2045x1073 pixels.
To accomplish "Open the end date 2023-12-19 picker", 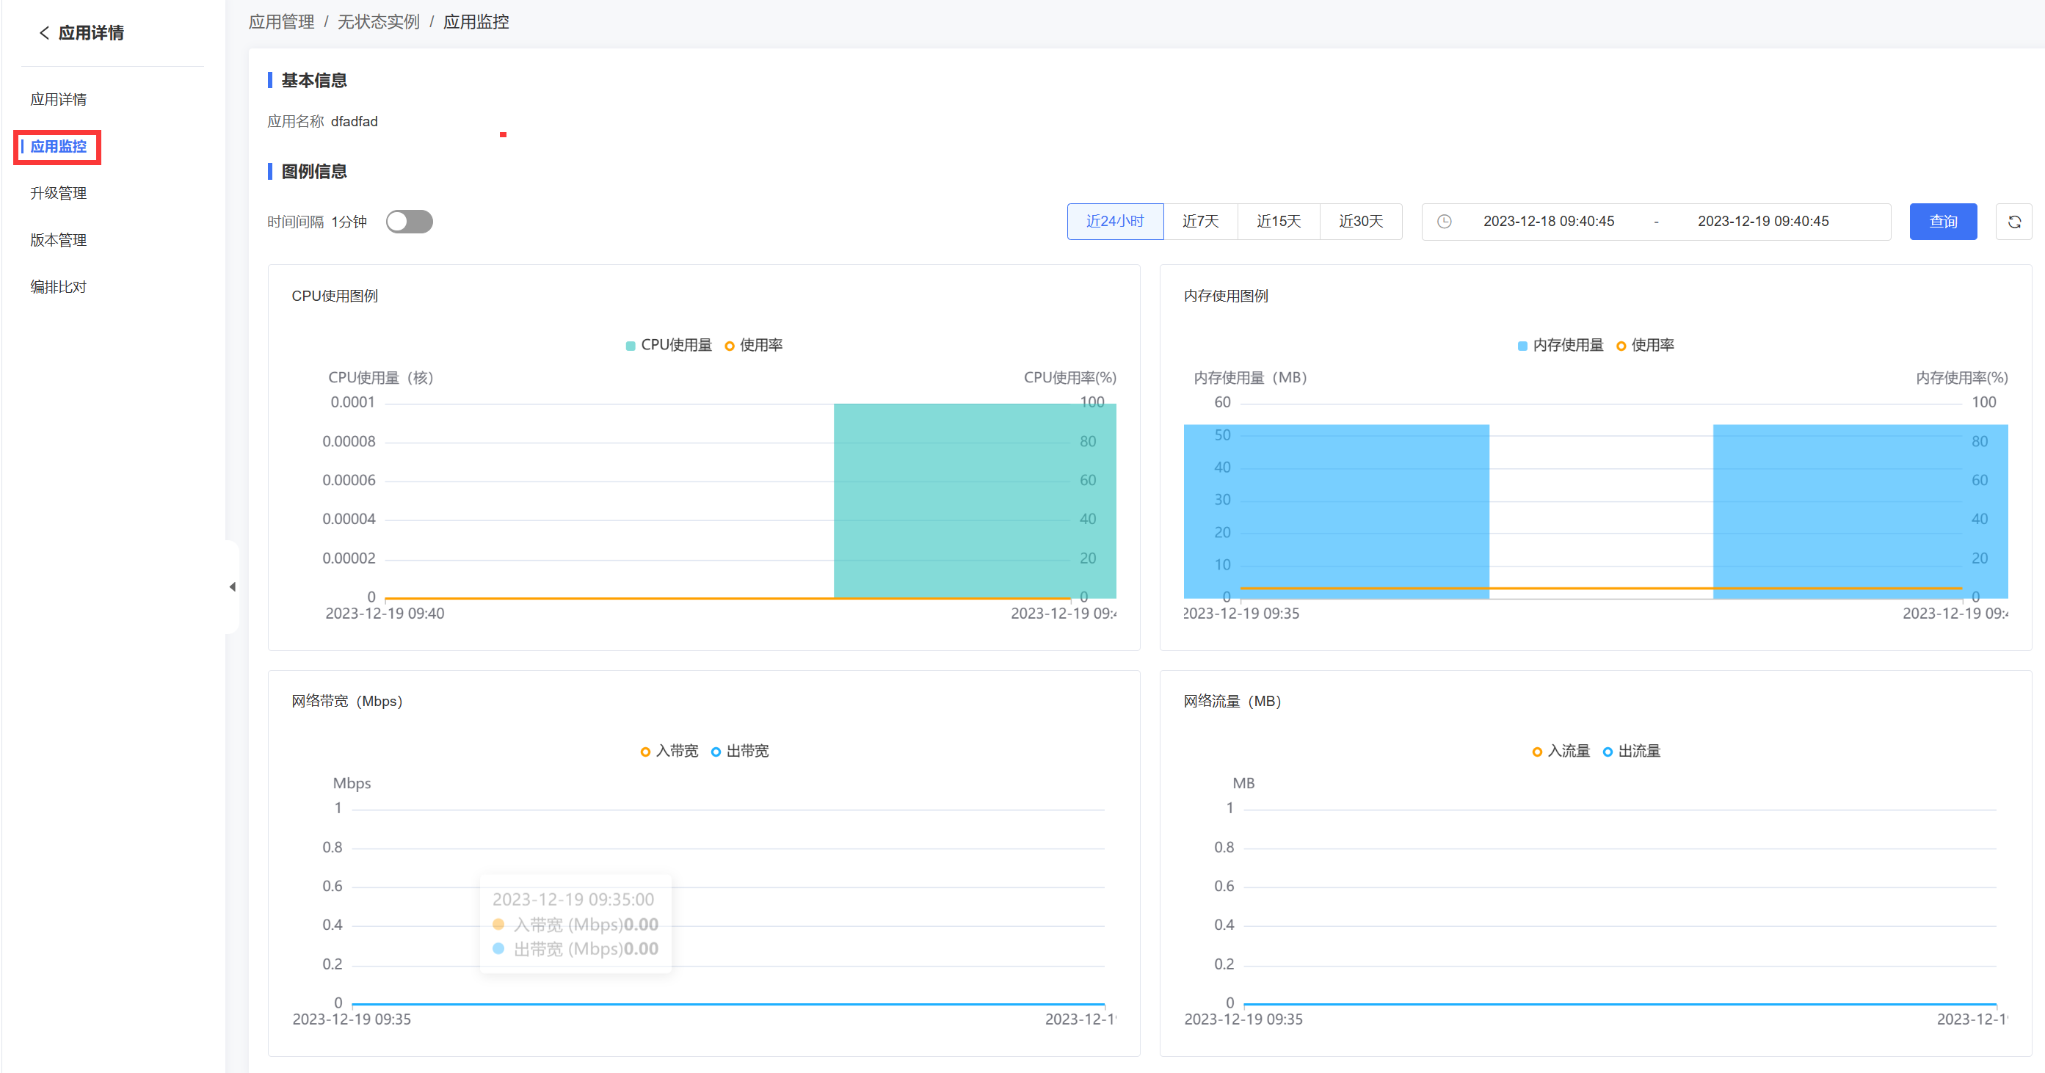I will click(1762, 222).
